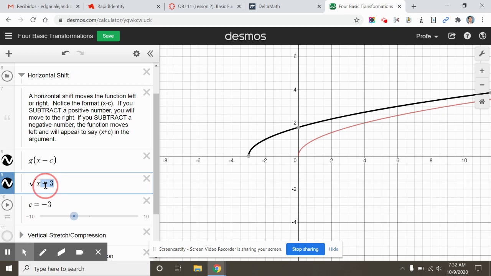Click the Windows search box

point(84,268)
